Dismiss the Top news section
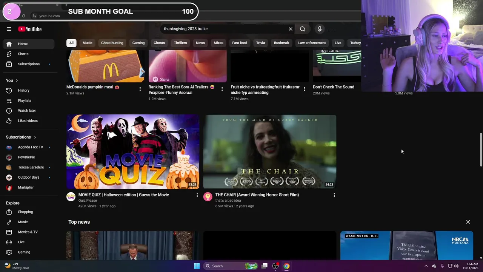Screen dimensions: 483x272 468,222
